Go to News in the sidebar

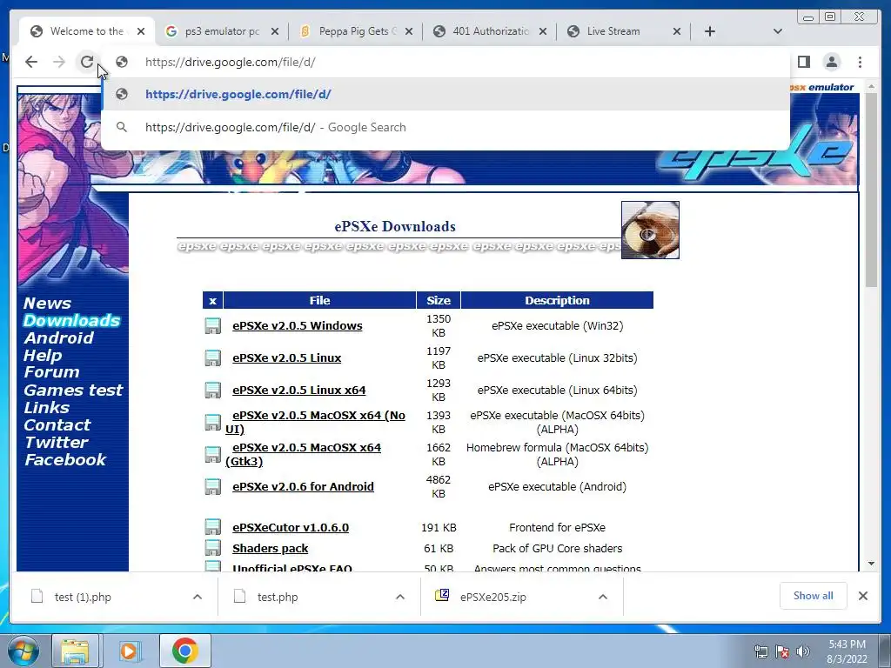[47, 304]
